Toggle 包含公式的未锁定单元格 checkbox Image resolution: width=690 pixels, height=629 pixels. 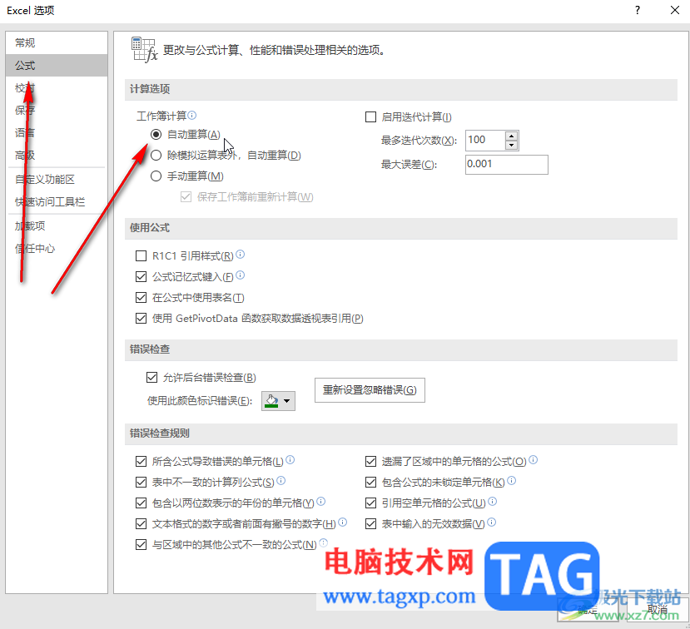[371, 482]
